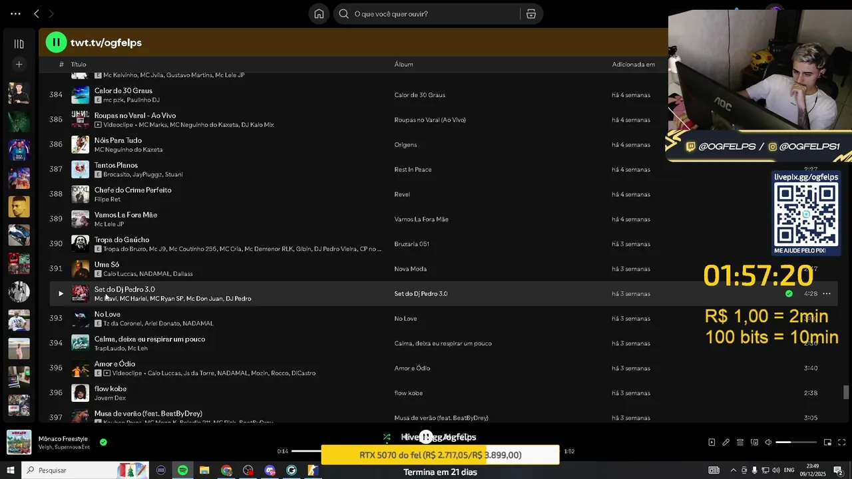Adjust the player volume slider

click(x=796, y=442)
